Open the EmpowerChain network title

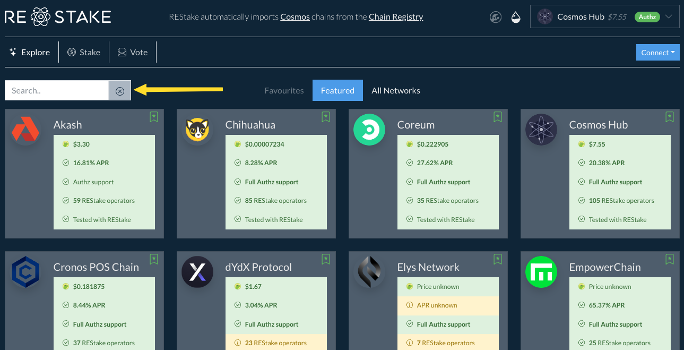pyautogui.click(x=605, y=267)
